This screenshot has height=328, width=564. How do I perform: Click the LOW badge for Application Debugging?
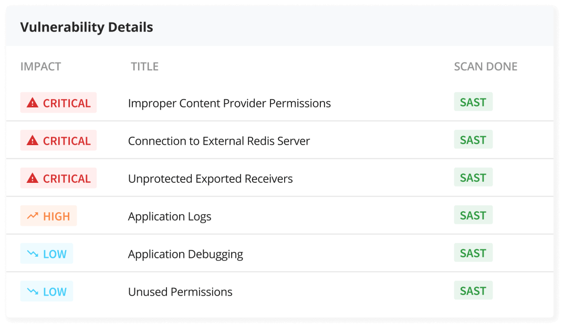pos(47,254)
